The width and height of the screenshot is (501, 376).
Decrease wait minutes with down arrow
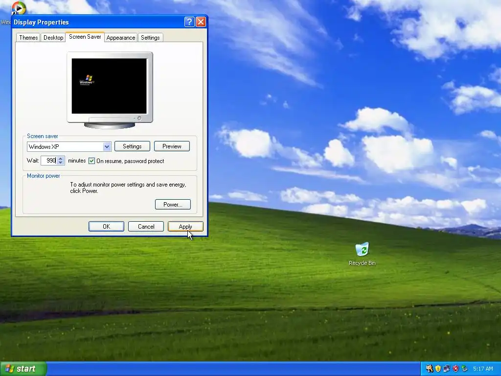(61, 163)
